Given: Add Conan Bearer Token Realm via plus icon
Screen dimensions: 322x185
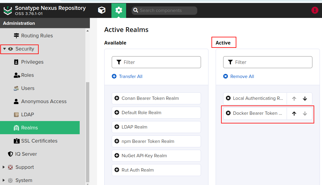Looking at the screenshot, I should [117, 98].
